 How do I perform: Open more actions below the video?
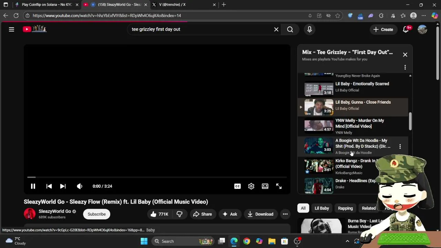(x=285, y=214)
